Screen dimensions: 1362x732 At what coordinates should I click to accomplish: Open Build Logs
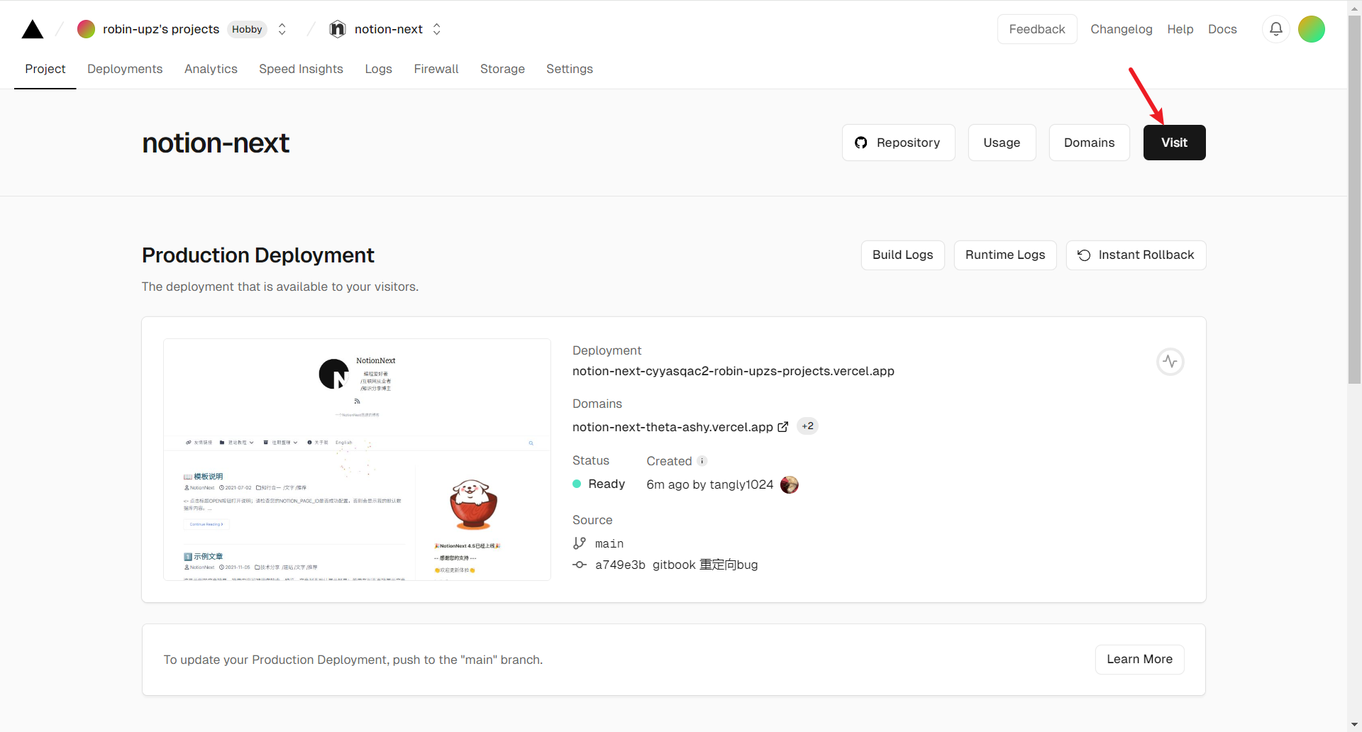pos(902,255)
